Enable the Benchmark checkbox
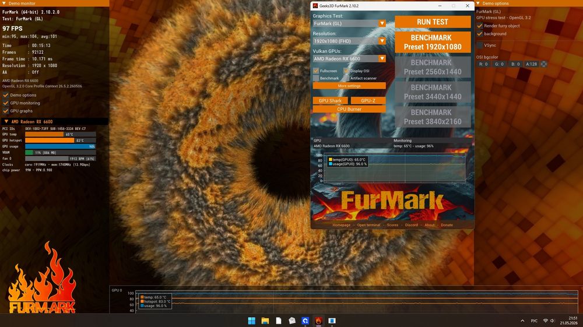 coord(316,78)
